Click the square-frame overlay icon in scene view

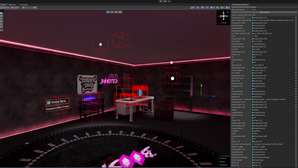(112, 12)
